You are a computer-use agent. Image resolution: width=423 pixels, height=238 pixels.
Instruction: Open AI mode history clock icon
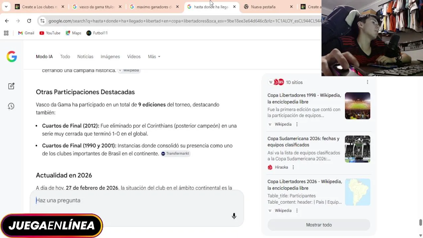click(x=11, y=106)
